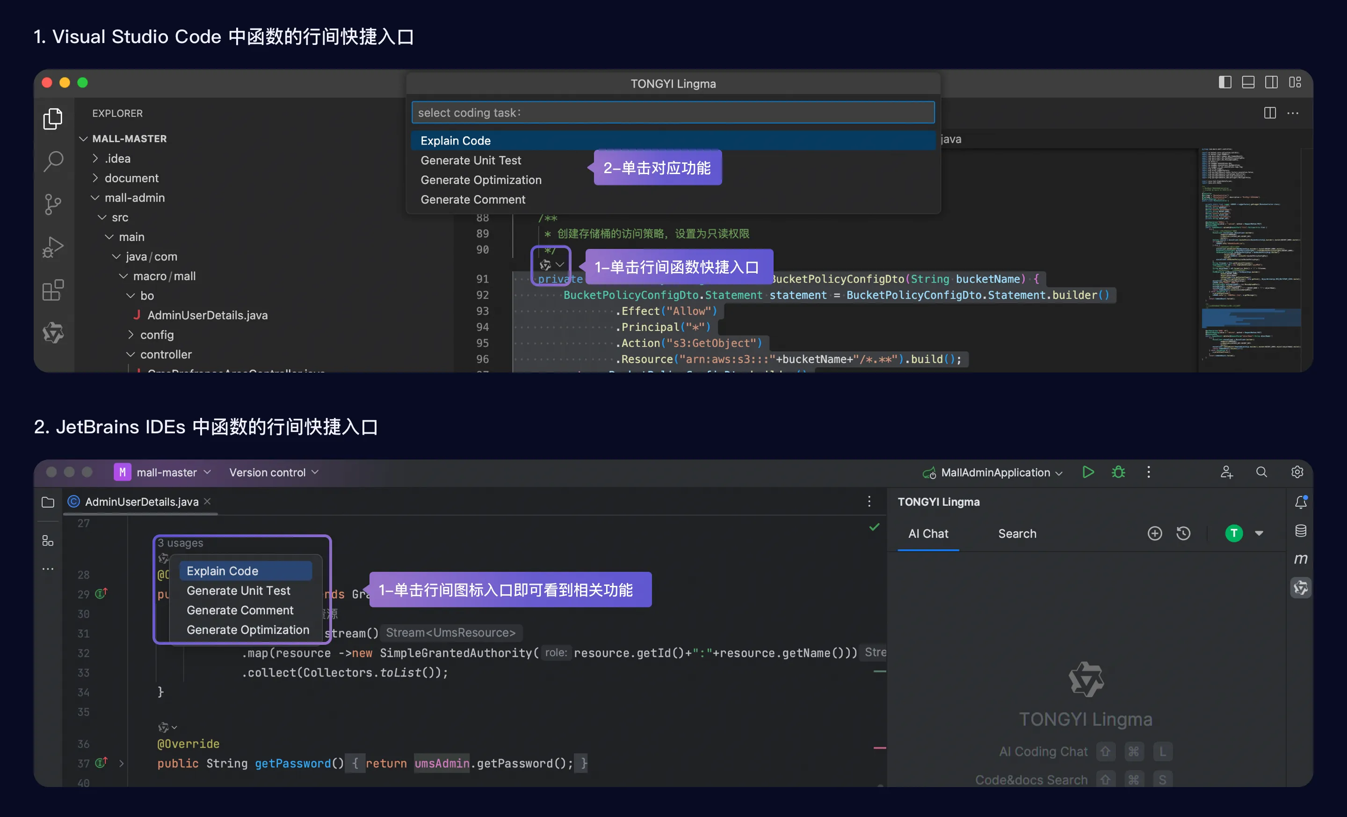Click the green Run button for MallAdminApplication
This screenshot has height=817, width=1347.
coord(1088,472)
